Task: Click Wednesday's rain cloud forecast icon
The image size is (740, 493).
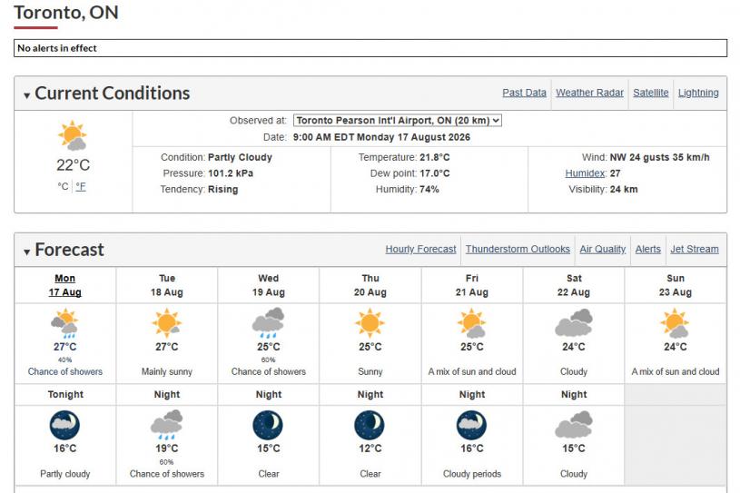Action: [x=269, y=323]
